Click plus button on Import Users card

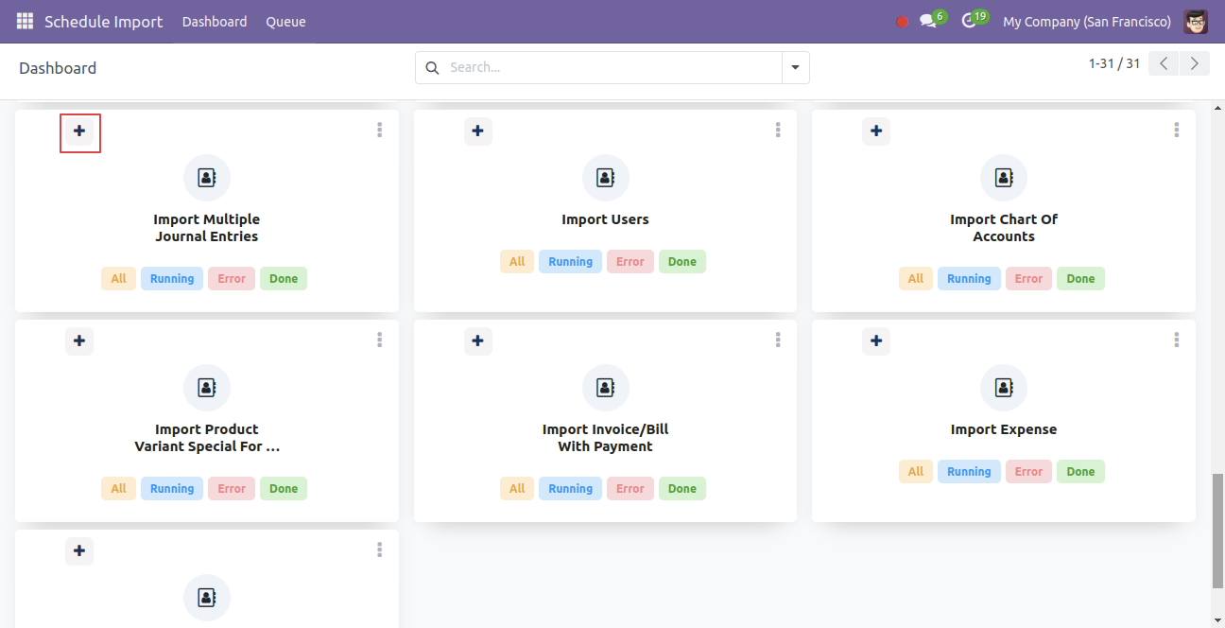(478, 131)
